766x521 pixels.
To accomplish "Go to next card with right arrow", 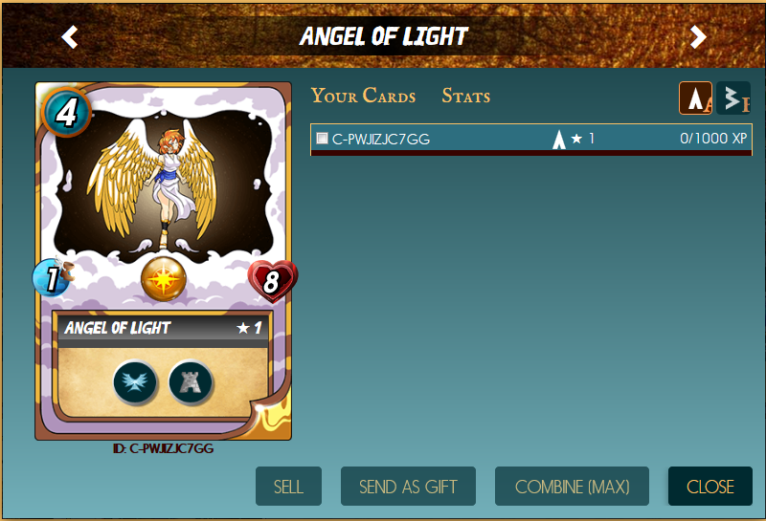I will (698, 37).
